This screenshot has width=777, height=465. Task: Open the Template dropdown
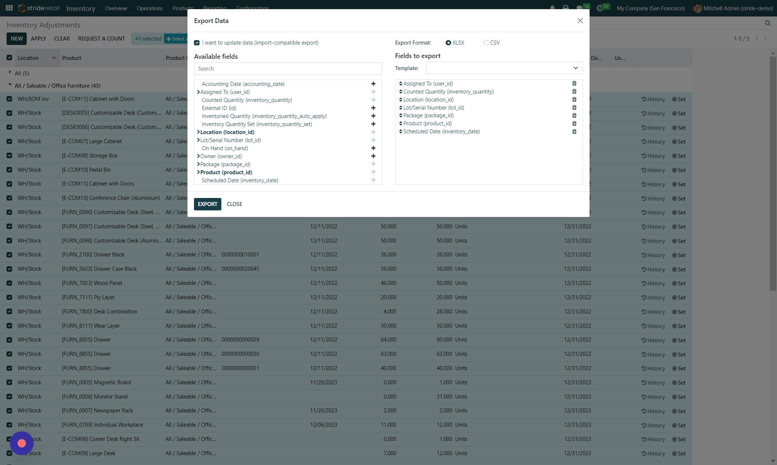[504, 68]
